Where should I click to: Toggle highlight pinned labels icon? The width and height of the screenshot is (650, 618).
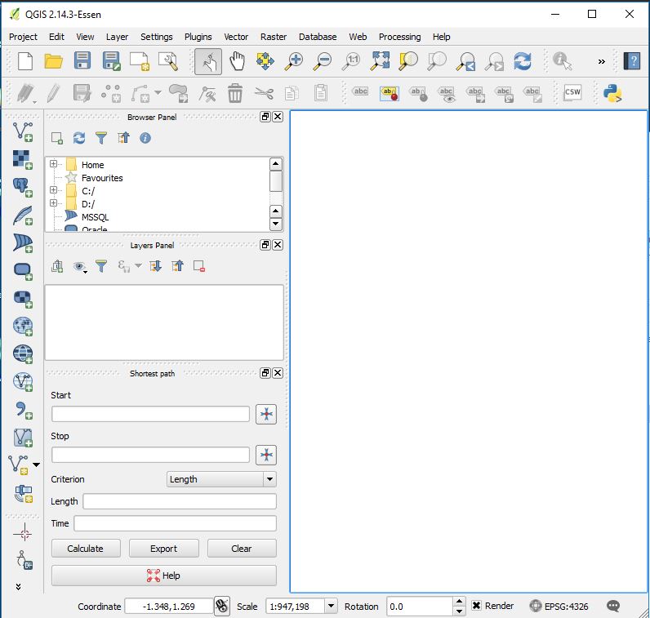coord(390,93)
